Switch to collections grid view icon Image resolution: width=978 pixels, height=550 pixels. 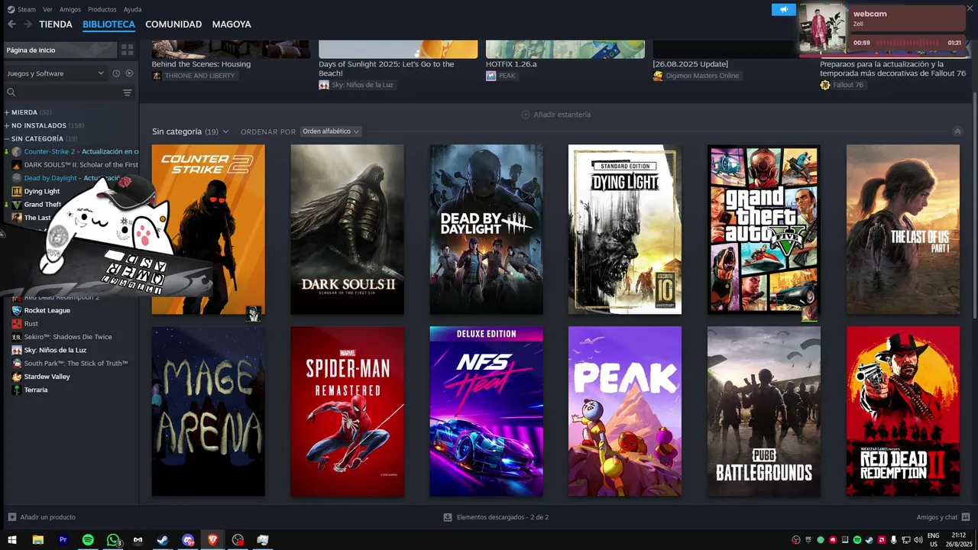click(x=127, y=50)
